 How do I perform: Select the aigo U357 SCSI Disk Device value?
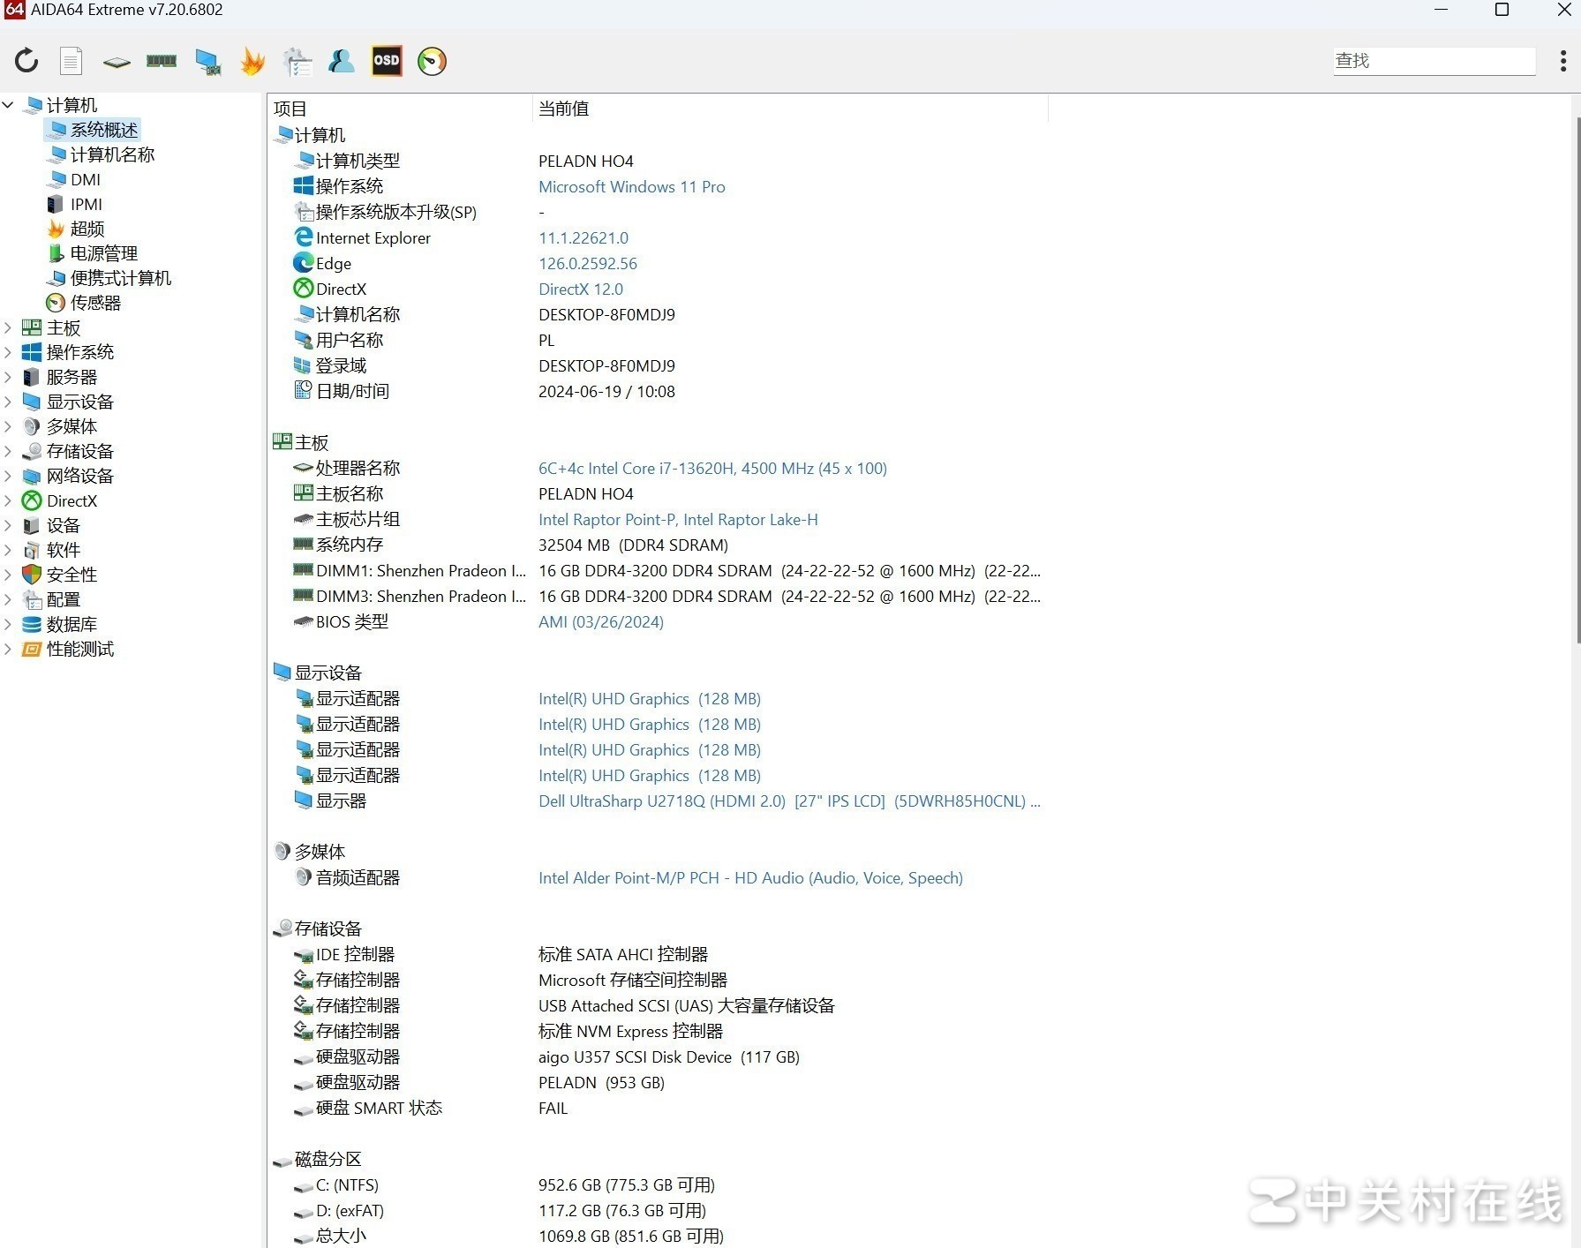tap(669, 1056)
